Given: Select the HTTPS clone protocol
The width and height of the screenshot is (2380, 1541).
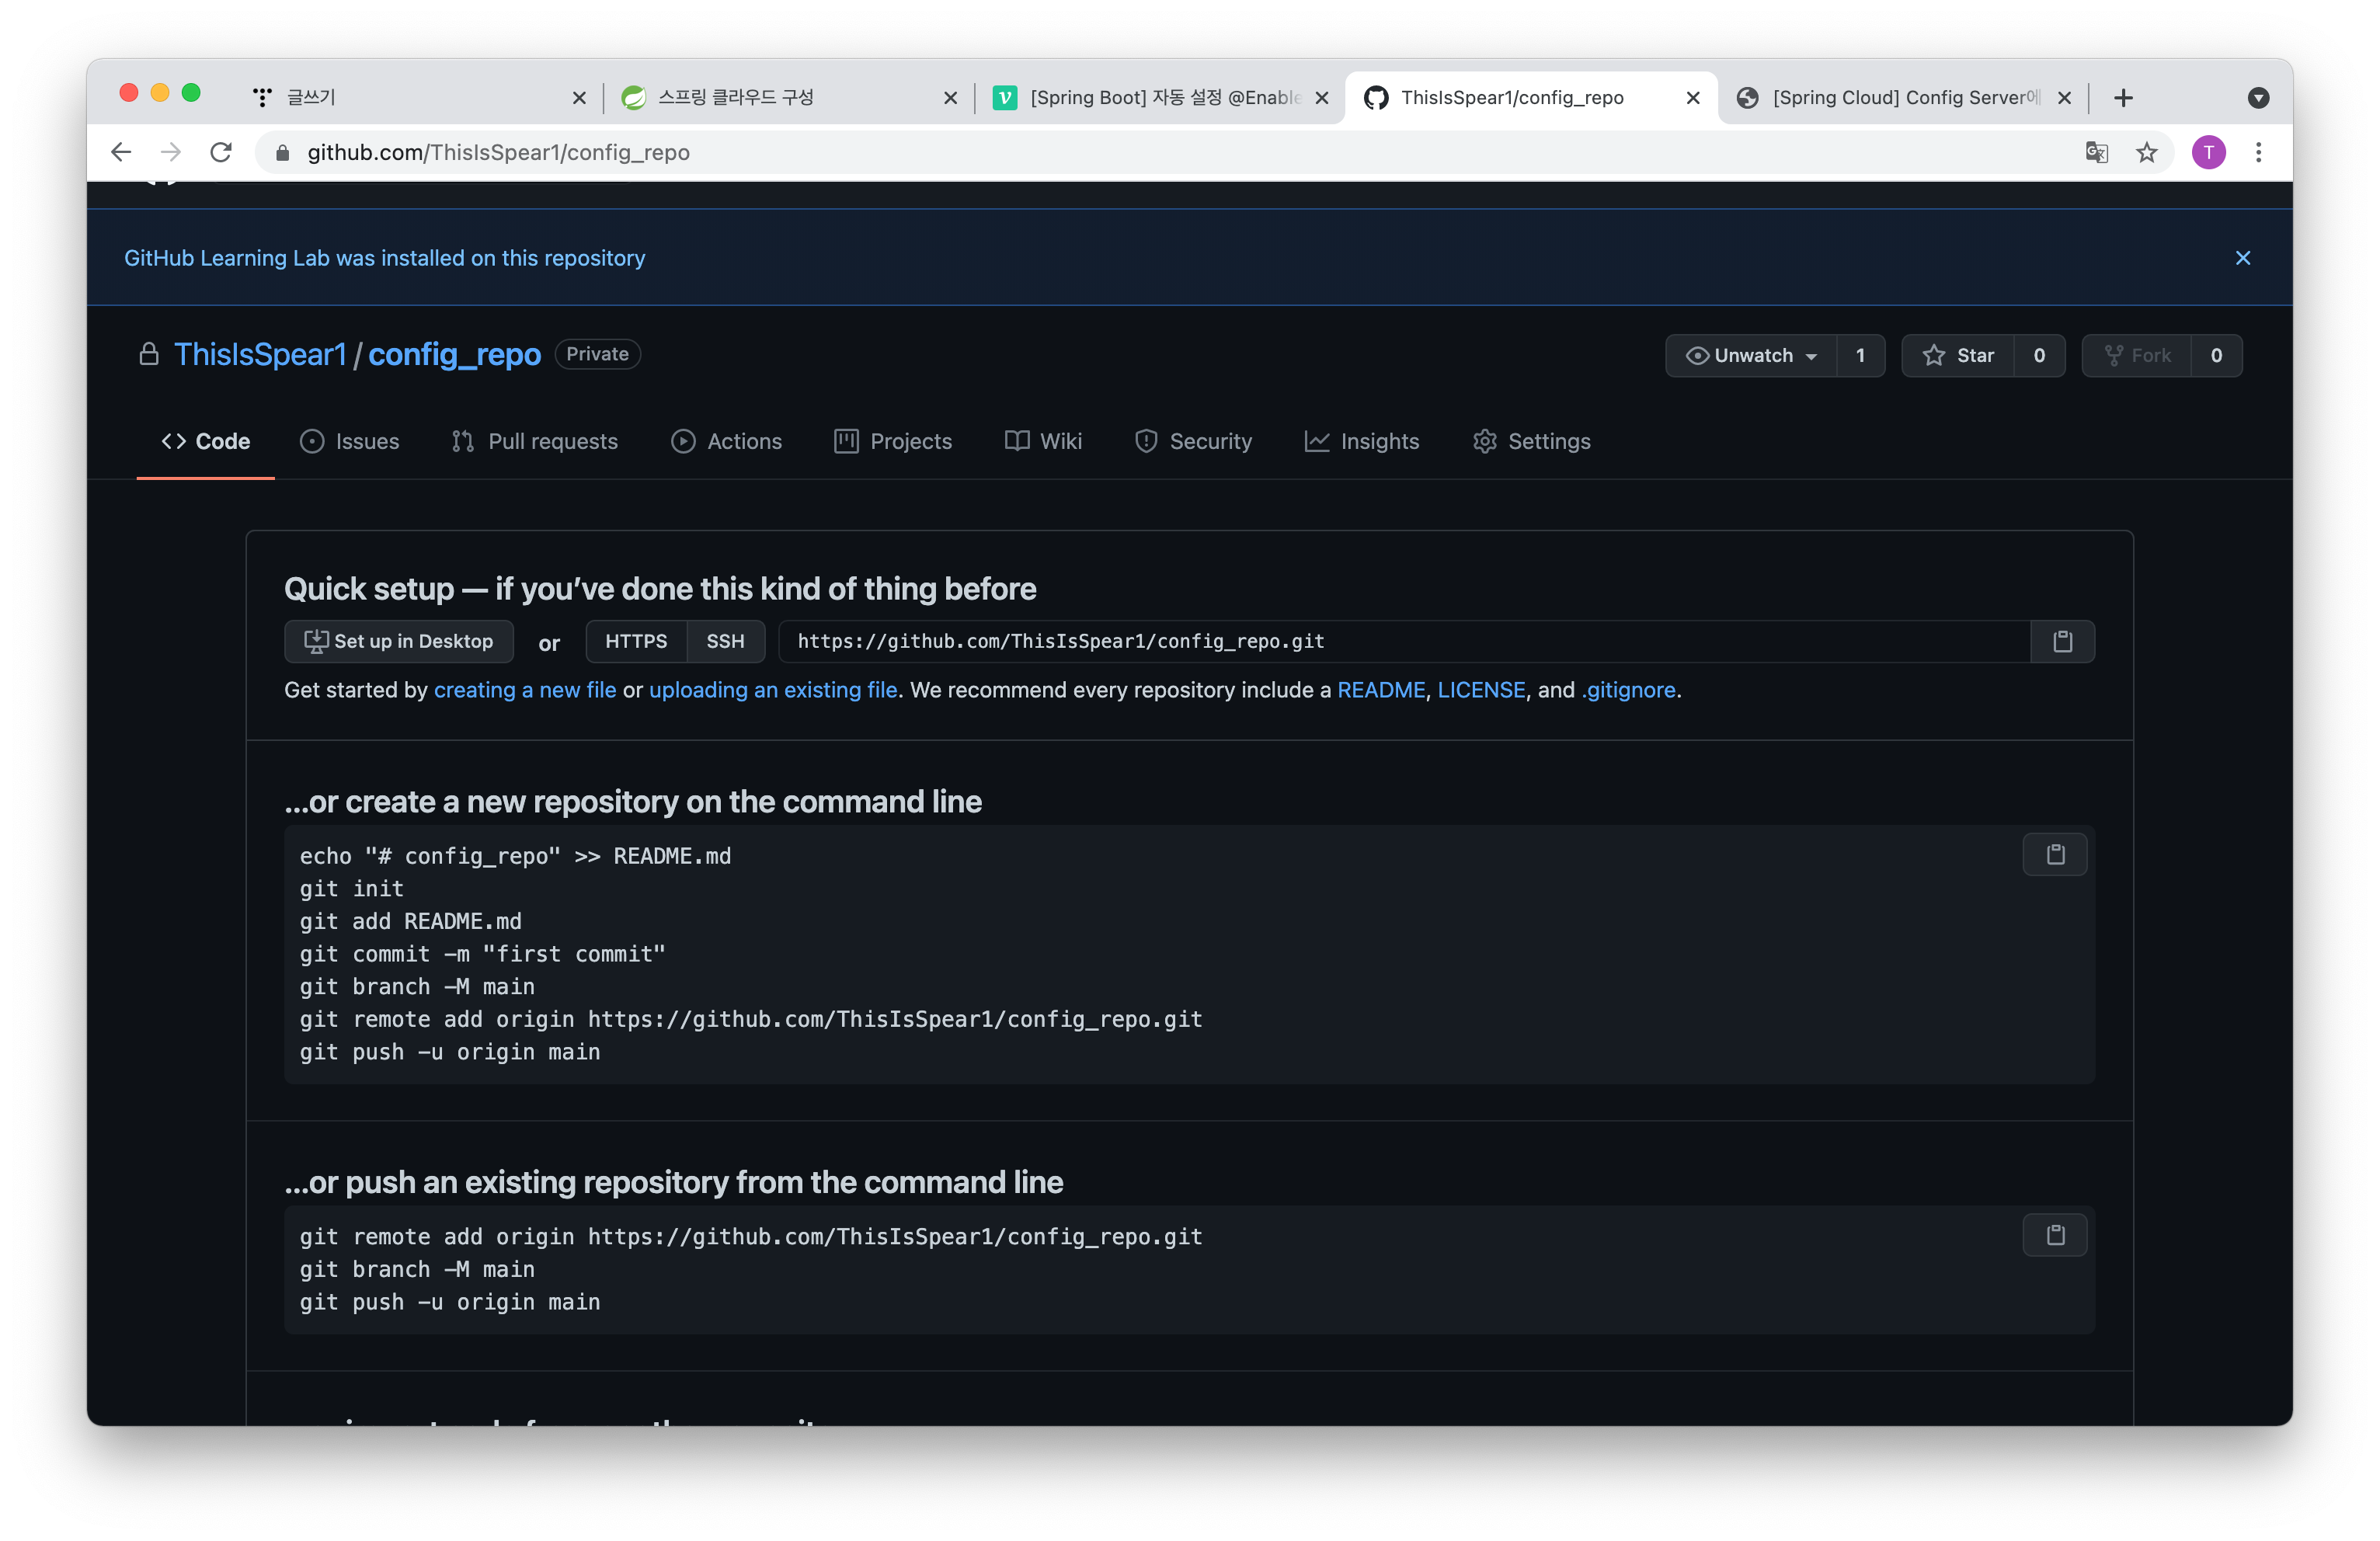Looking at the screenshot, I should point(636,641).
